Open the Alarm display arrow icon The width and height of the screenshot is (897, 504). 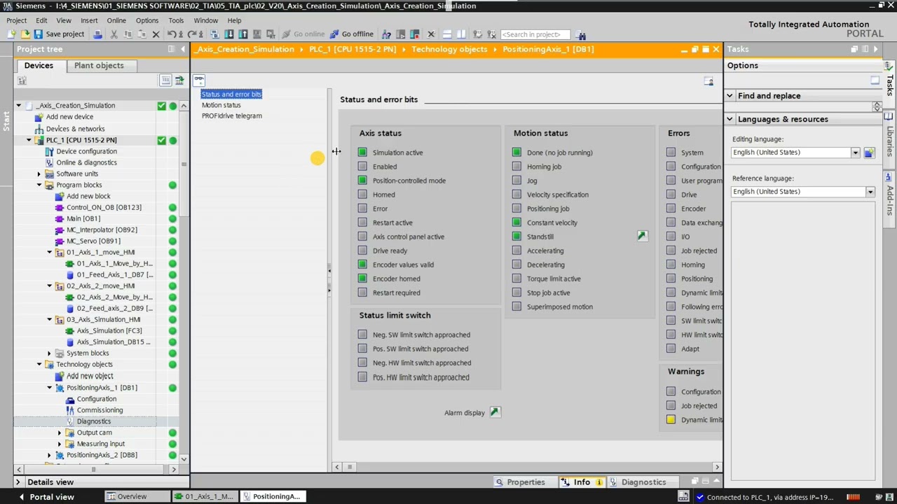(x=495, y=412)
